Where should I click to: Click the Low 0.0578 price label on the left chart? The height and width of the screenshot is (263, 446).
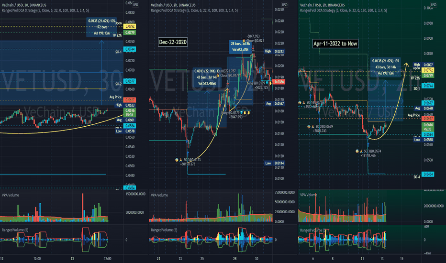tap(130, 131)
